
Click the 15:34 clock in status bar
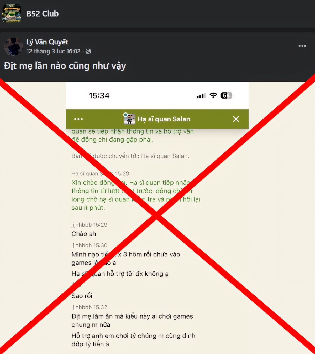pos(99,95)
